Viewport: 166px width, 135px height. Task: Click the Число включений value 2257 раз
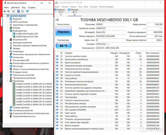tap(155, 36)
